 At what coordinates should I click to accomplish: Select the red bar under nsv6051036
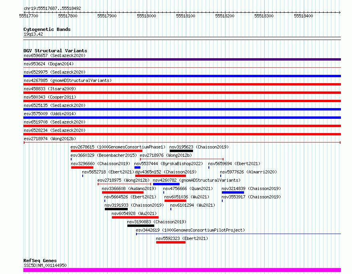pos(175,201)
